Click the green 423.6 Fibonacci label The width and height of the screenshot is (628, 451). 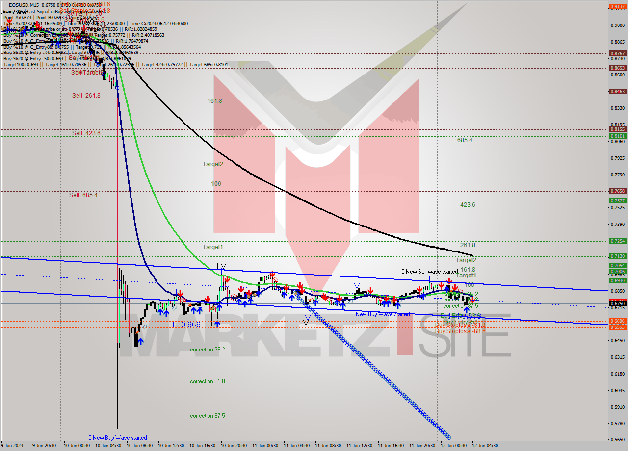pyautogui.click(x=468, y=205)
